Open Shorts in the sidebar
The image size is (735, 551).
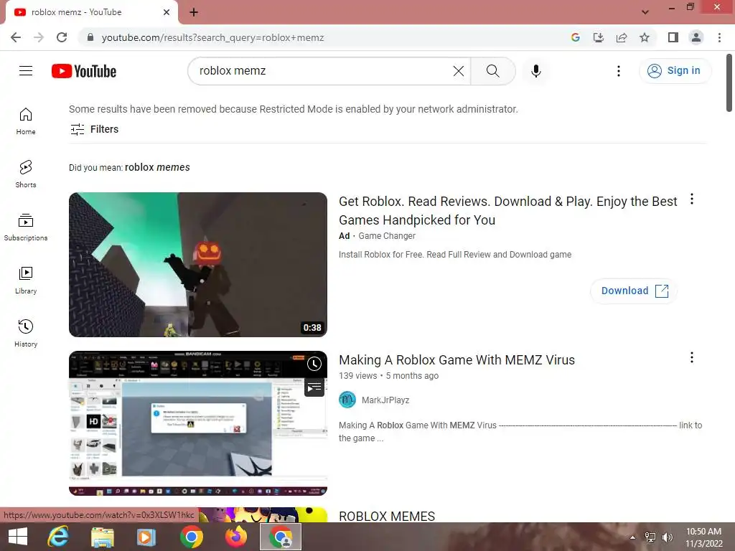26,174
